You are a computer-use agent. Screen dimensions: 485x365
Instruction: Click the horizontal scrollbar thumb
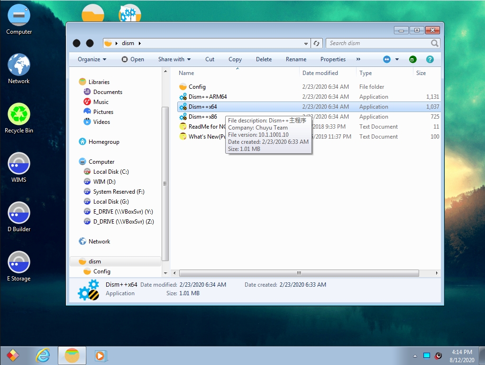pos(299,273)
